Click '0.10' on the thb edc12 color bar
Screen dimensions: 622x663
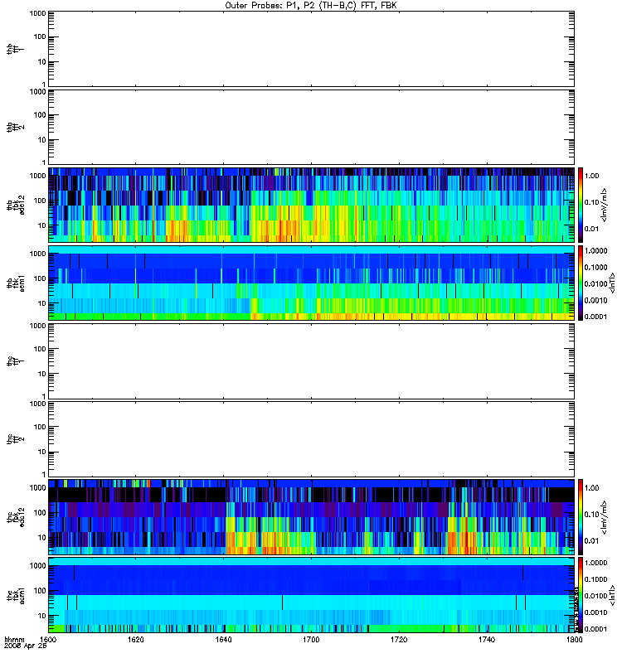pyautogui.click(x=591, y=202)
